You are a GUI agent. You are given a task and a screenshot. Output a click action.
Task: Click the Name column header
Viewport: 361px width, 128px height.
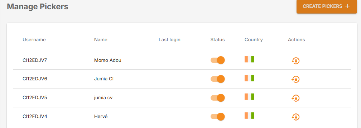click(101, 39)
